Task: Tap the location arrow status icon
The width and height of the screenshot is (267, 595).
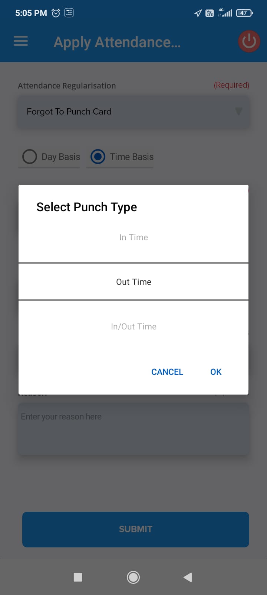Action: (197, 13)
